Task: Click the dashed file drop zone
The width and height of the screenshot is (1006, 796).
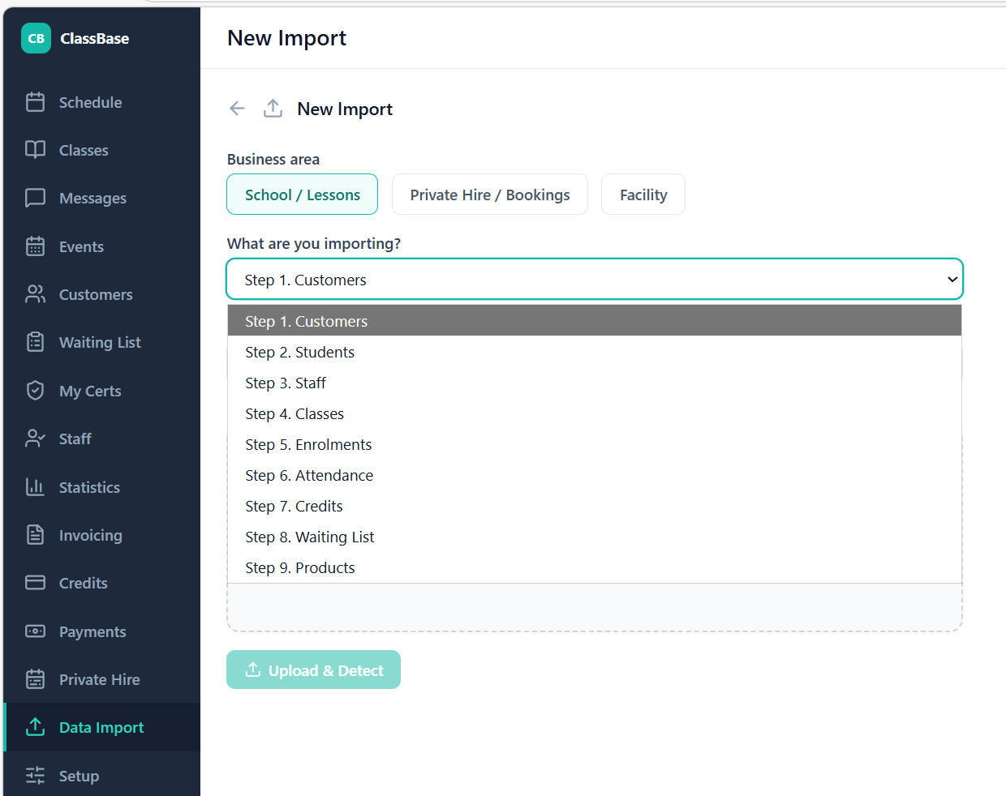Action: click(x=595, y=607)
